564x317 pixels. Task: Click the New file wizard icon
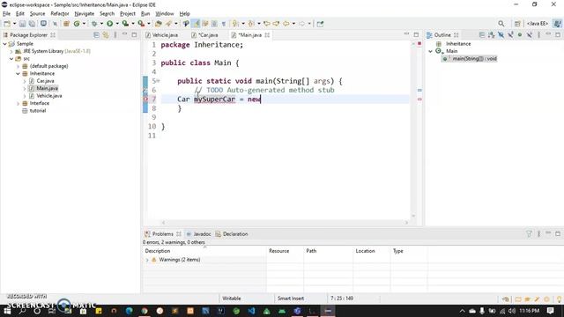point(7,24)
